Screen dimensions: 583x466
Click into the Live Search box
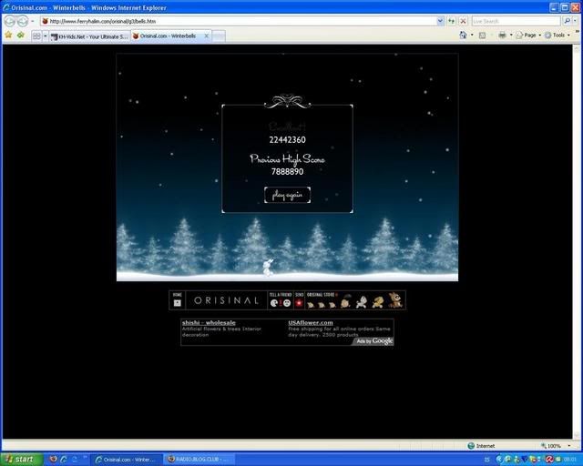(x=516, y=21)
